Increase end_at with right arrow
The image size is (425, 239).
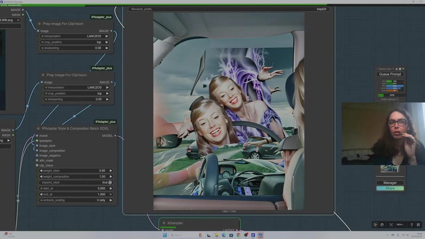[111, 194]
